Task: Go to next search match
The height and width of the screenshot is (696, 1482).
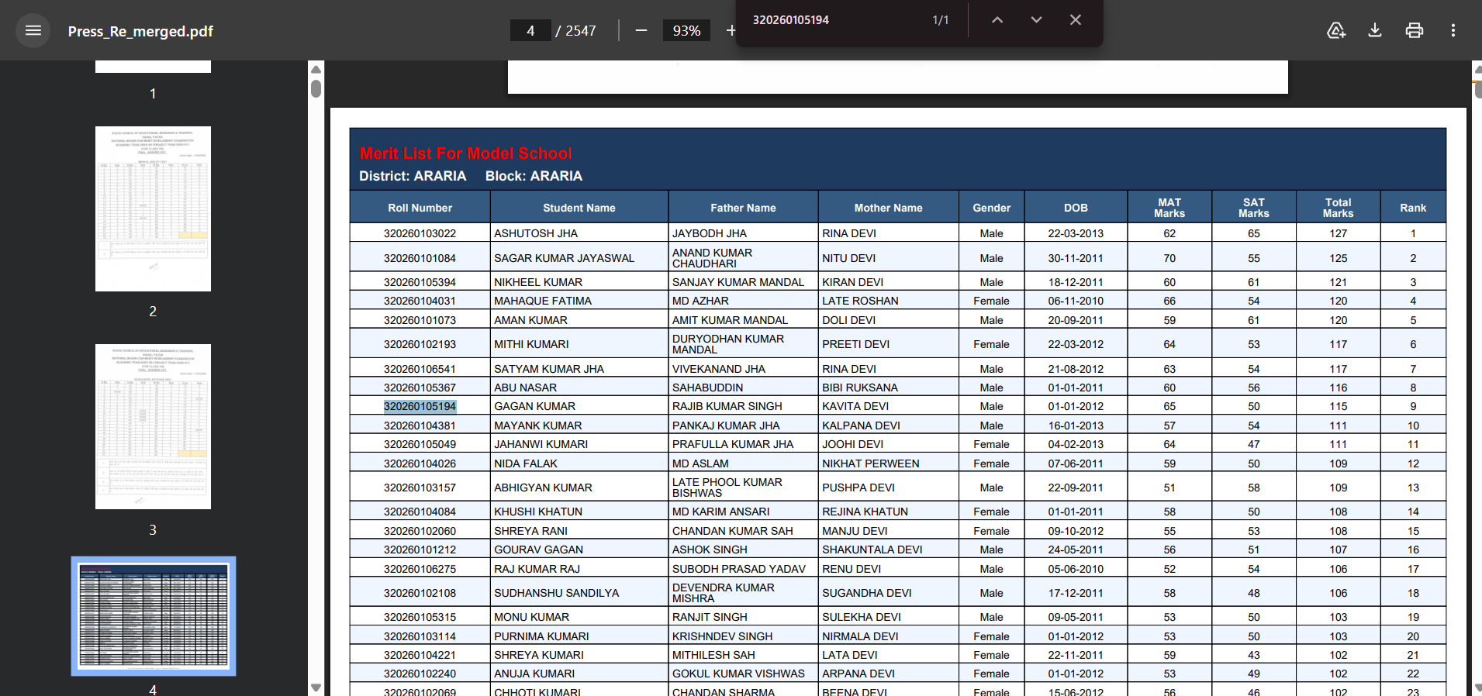Action: 1036,20
